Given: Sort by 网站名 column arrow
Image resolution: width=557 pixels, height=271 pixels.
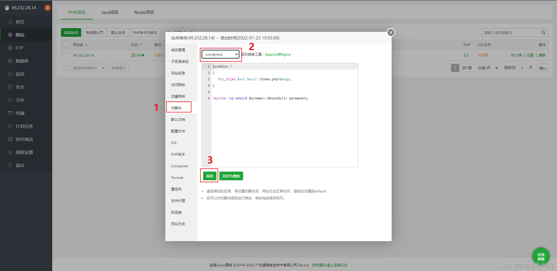Looking at the screenshot, I should click(x=86, y=45).
